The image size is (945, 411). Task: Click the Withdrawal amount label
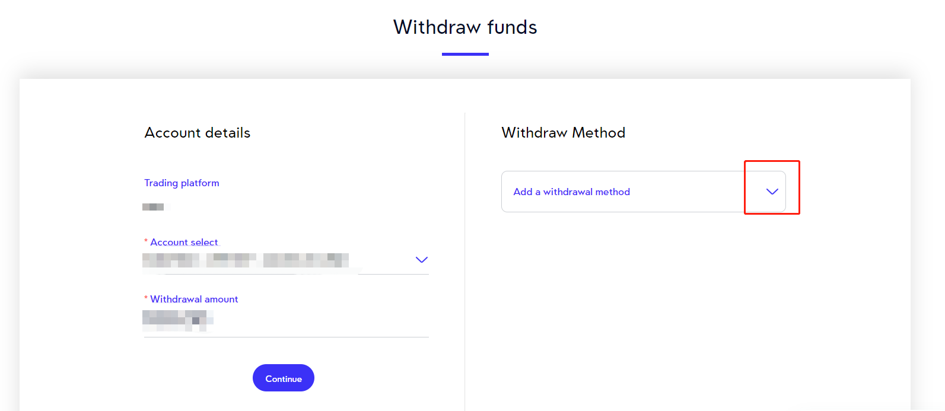(x=194, y=300)
